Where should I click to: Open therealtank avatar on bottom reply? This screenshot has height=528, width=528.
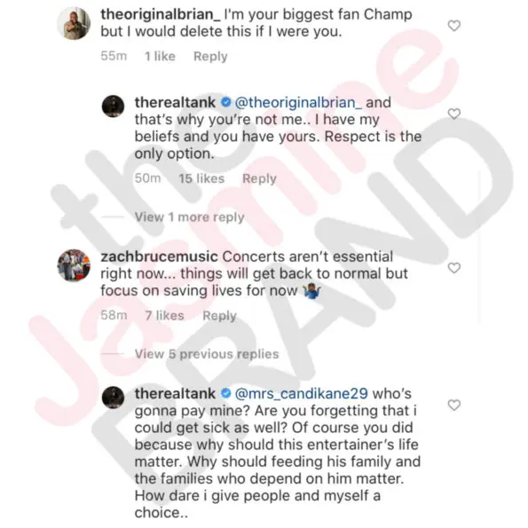114,398
